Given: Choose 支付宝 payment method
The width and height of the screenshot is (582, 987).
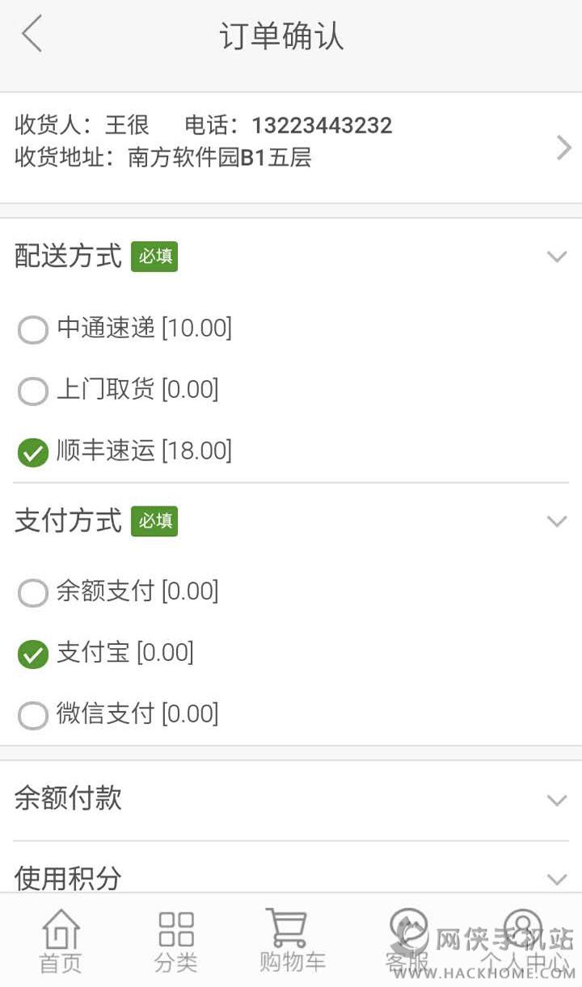Looking at the screenshot, I should pos(33,654).
